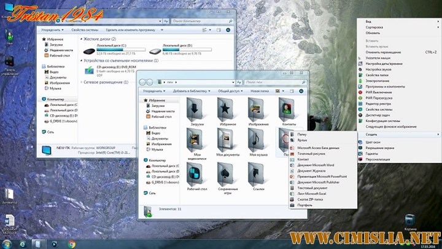Expand the Добавить в библиотеку dropdown
The width and height of the screenshot is (442, 249).
coord(192,91)
